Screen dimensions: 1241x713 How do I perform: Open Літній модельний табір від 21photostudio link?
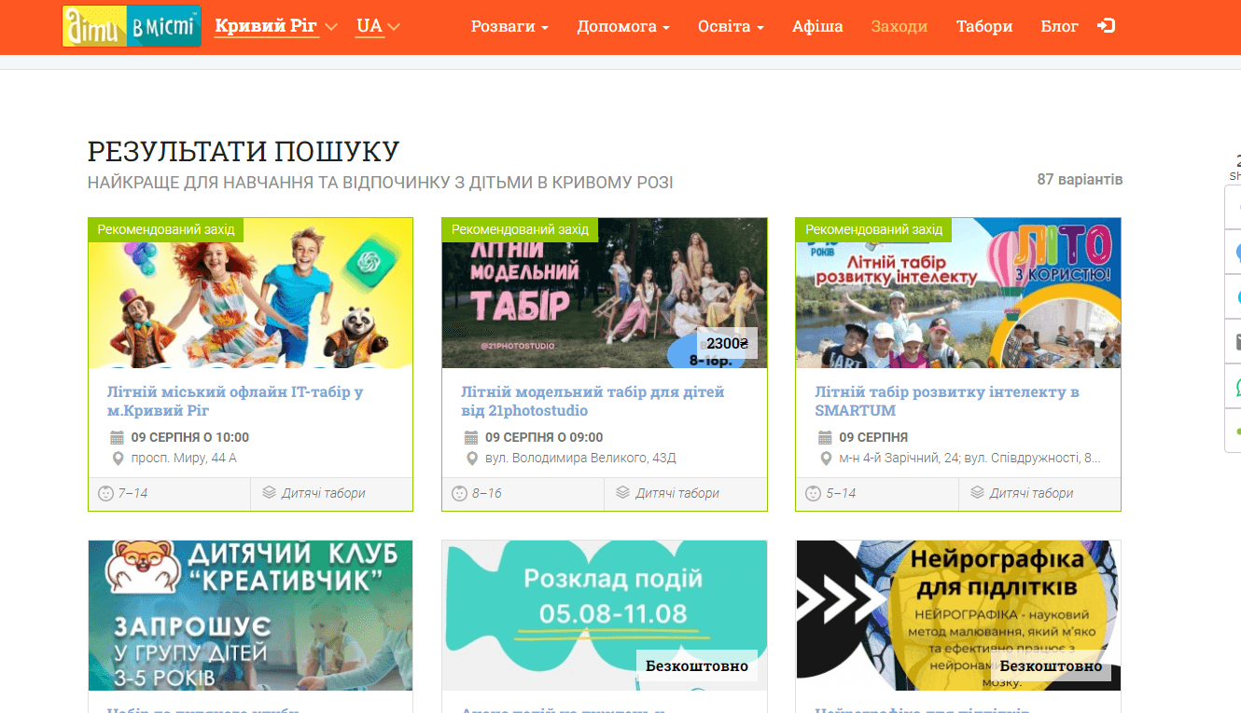(593, 401)
